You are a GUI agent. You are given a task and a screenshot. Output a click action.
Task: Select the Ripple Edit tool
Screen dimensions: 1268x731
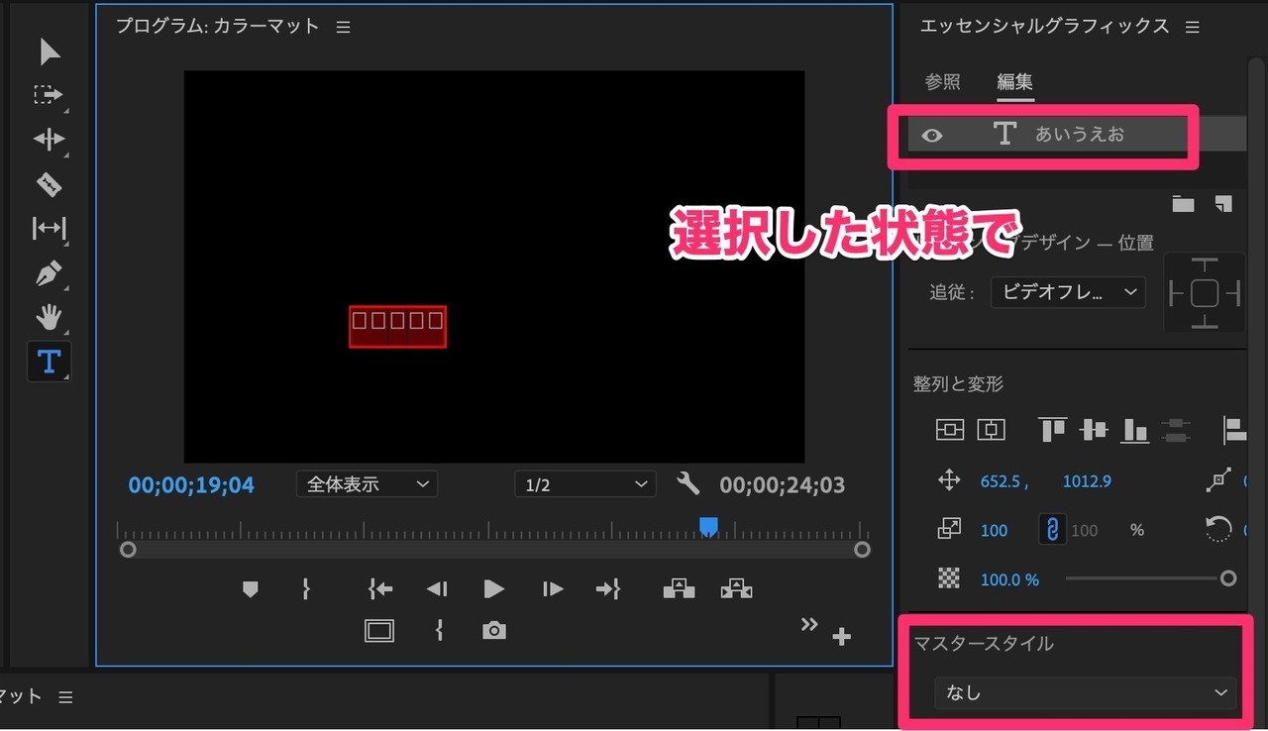pos(49,140)
